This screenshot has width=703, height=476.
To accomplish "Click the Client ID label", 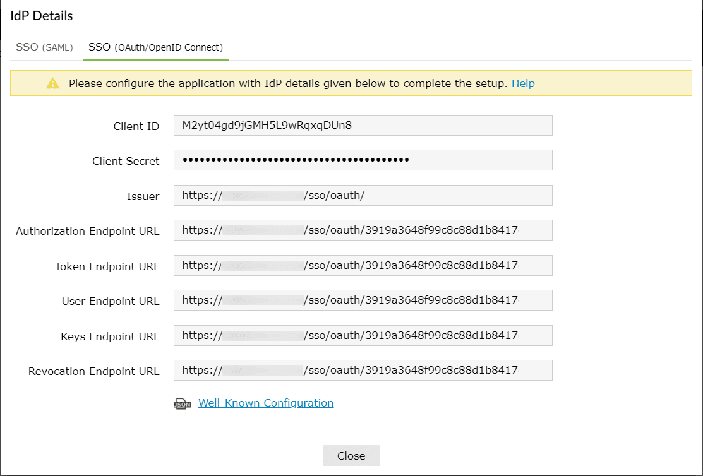I will [136, 126].
